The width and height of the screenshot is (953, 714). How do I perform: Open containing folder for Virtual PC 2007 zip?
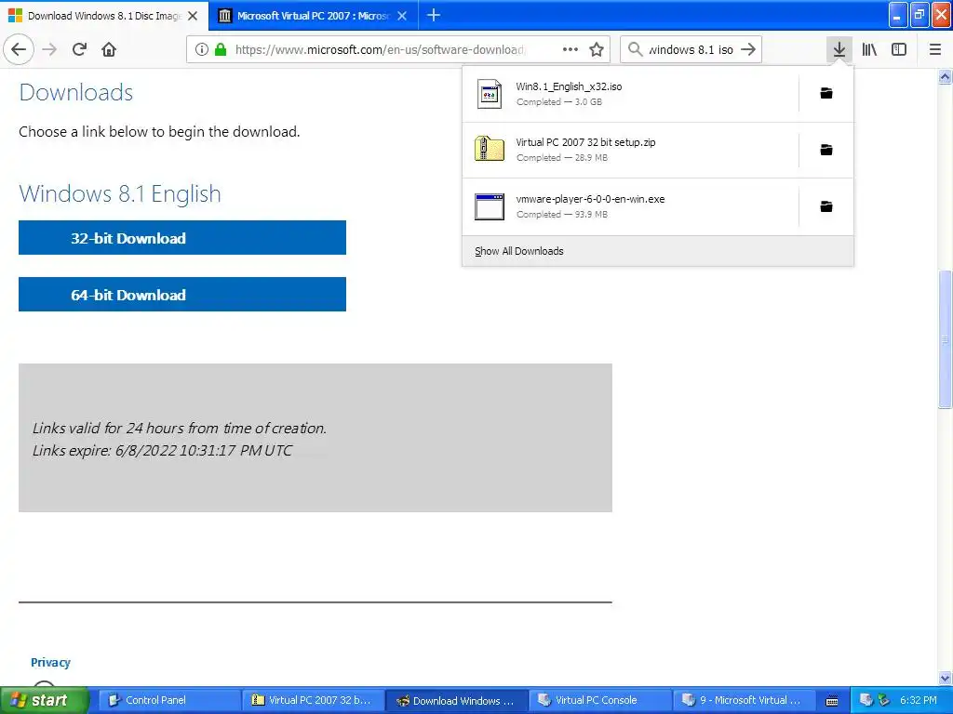pyautogui.click(x=826, y=150)
